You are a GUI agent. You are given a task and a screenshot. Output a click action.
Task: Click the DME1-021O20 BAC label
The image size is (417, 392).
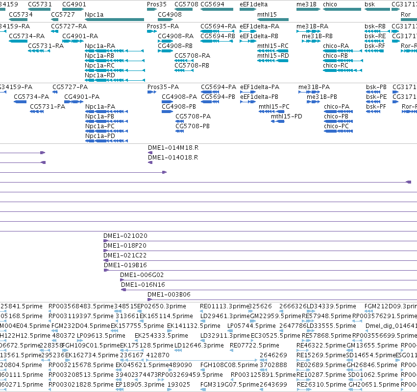tap(125, 236)
